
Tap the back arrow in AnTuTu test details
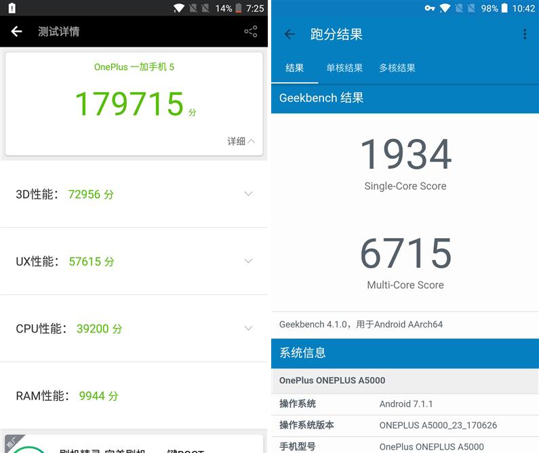(x=16, y=31)
